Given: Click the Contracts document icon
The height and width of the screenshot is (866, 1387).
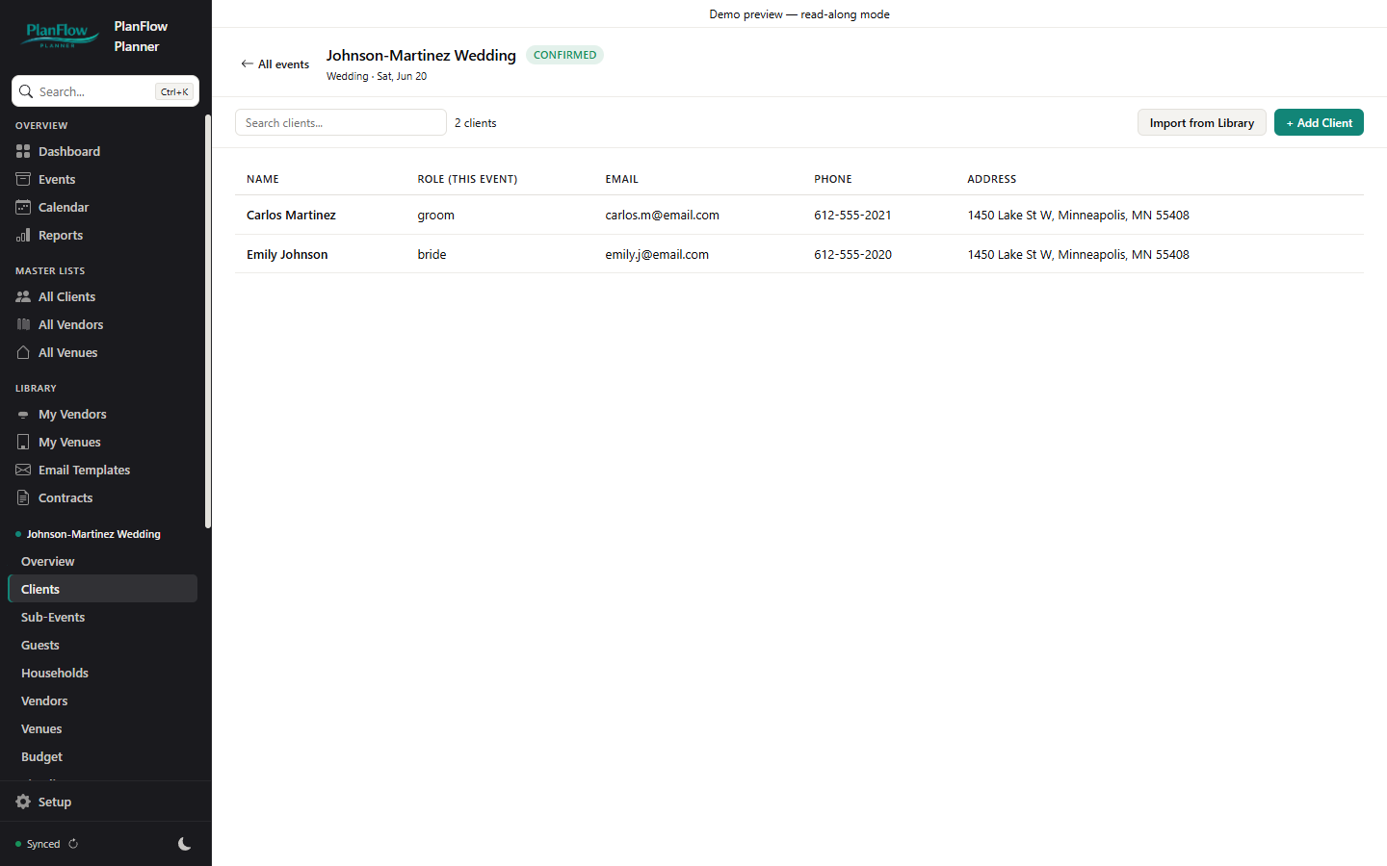Looking at the screenshot, I should click(x=23, y=497).
